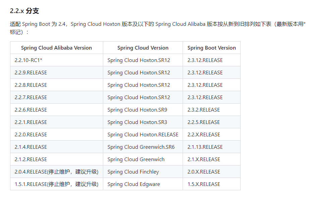Select the "2.2.7.RELEASE" cell

point(56,97)
